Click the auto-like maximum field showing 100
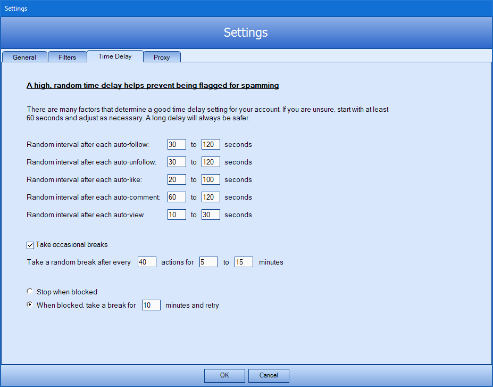Image resolution: width=493 pixels, height=387 pixels. pos(211,179)
